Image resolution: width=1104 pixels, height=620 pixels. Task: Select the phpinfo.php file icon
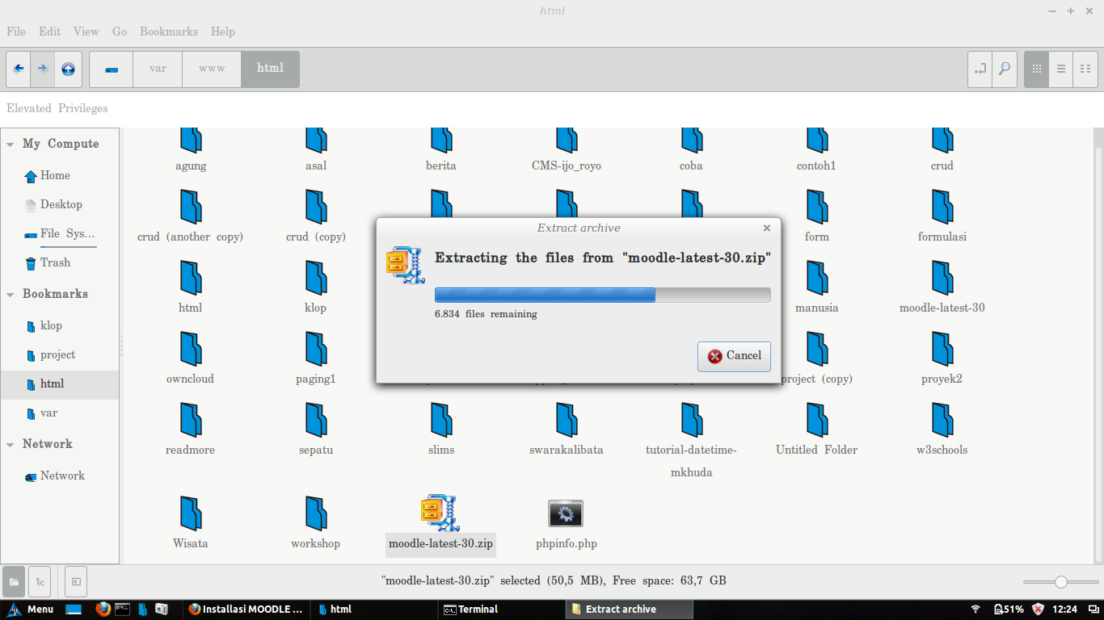pos(566,513)
